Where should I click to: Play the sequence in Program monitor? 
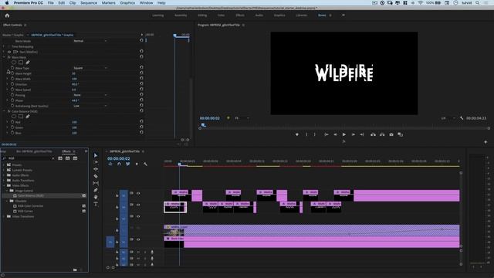click(x=344, y=134)
